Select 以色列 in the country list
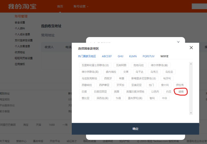The image size is (207, 144). pyautogui.click(x=155, y=92)
